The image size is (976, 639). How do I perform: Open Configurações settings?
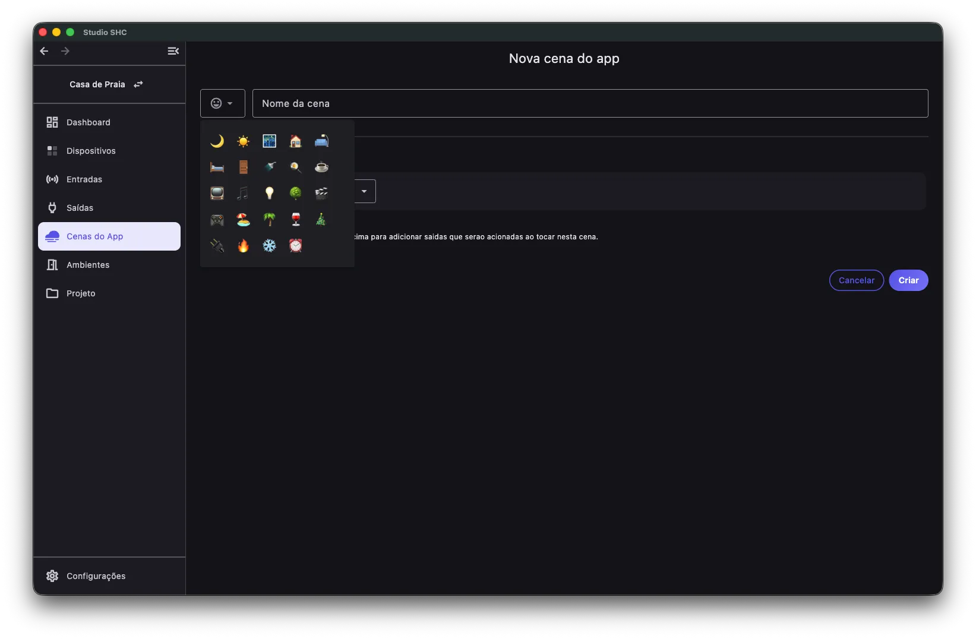click(109, 576)
